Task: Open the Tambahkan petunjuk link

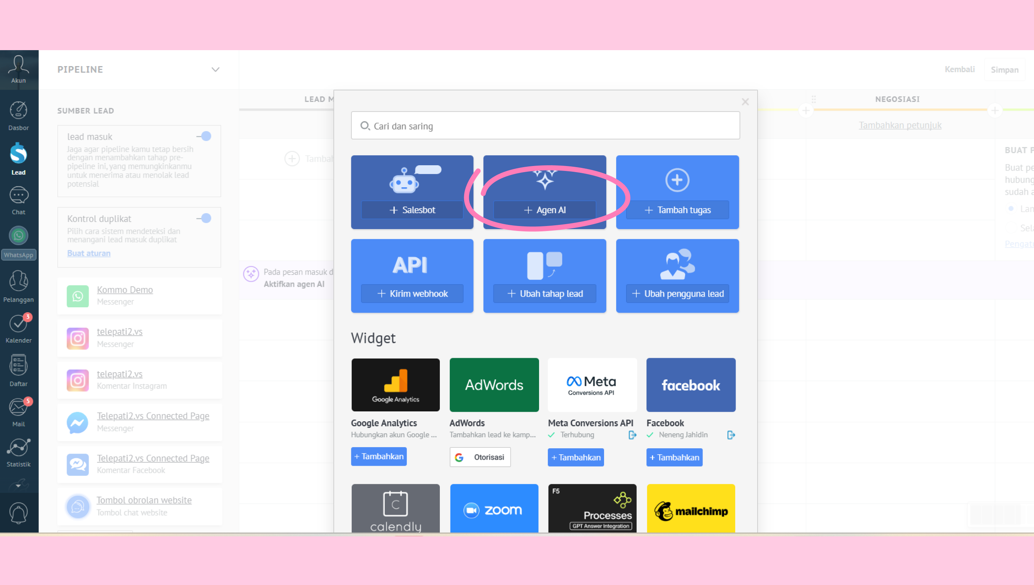Action: coord(900,125)
